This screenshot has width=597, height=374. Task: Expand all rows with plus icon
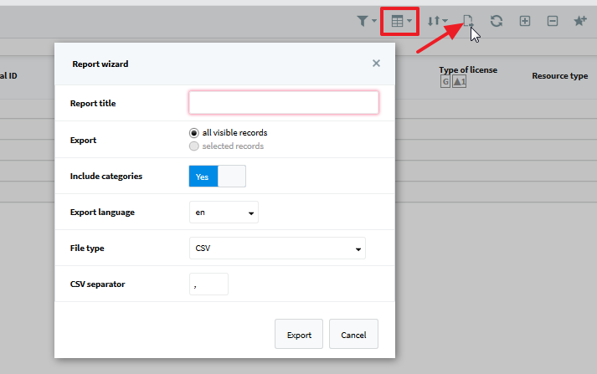tap(525, 21)
